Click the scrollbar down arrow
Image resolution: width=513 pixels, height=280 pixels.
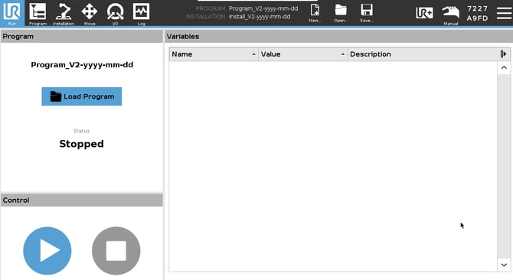(x=504, y=265)
